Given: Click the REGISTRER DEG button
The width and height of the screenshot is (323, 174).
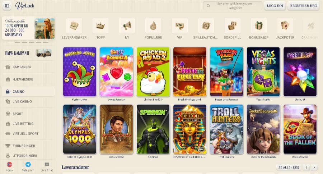Looking at the screenshot, I should (x=303, y=6).
